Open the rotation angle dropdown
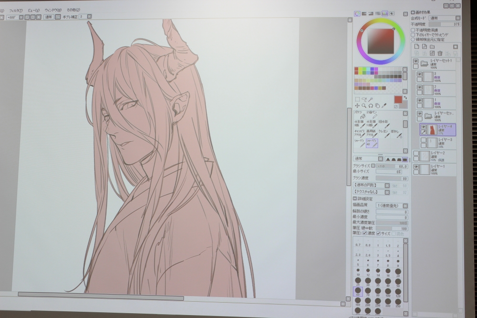The width and height of the screenshot is (477, 318). [x=21, y=17]
